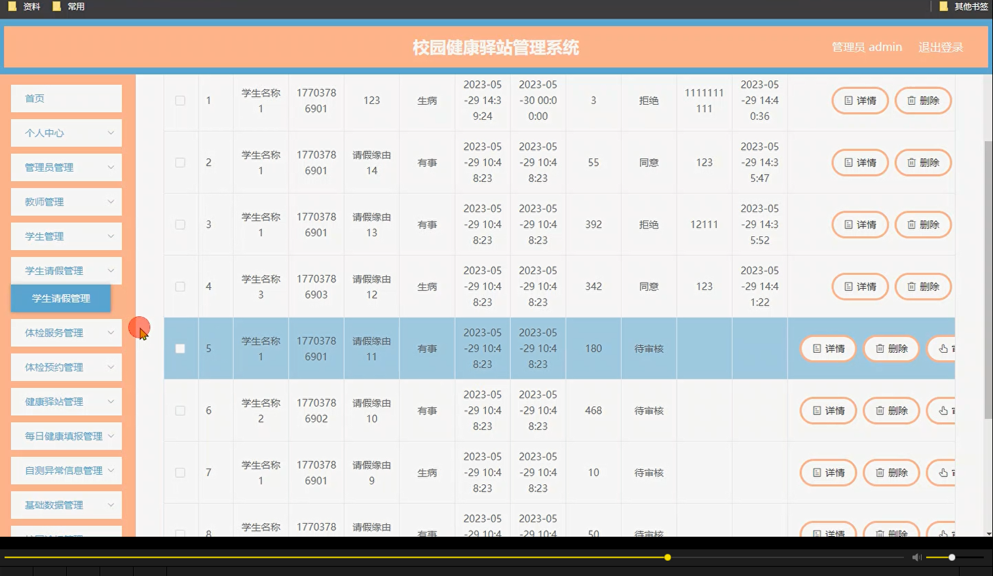
Task: Open 自测异常信息管理 menu
Action: pos(66,471)
